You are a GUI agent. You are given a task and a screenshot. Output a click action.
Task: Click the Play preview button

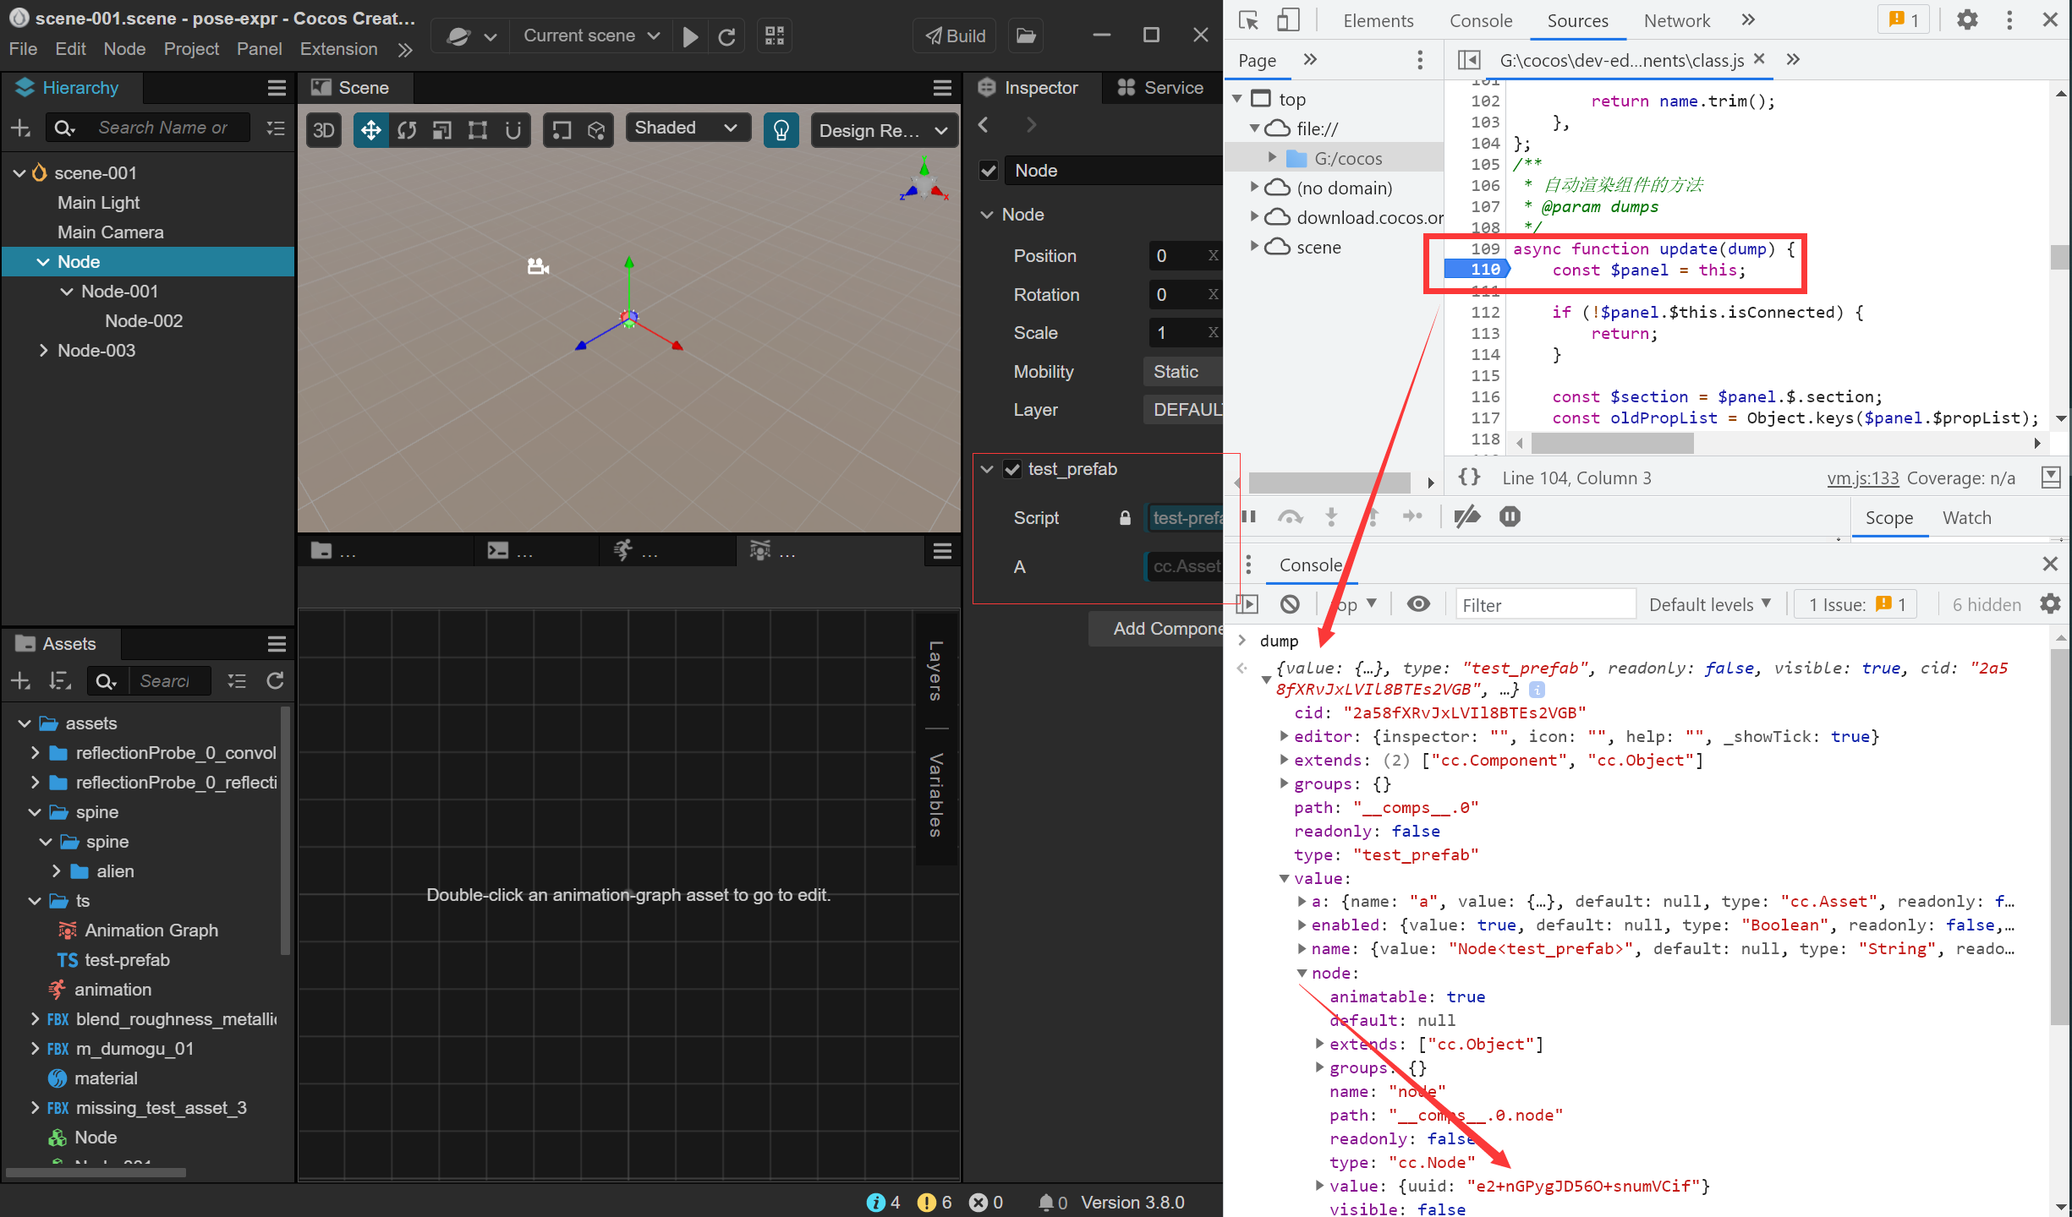690,36
